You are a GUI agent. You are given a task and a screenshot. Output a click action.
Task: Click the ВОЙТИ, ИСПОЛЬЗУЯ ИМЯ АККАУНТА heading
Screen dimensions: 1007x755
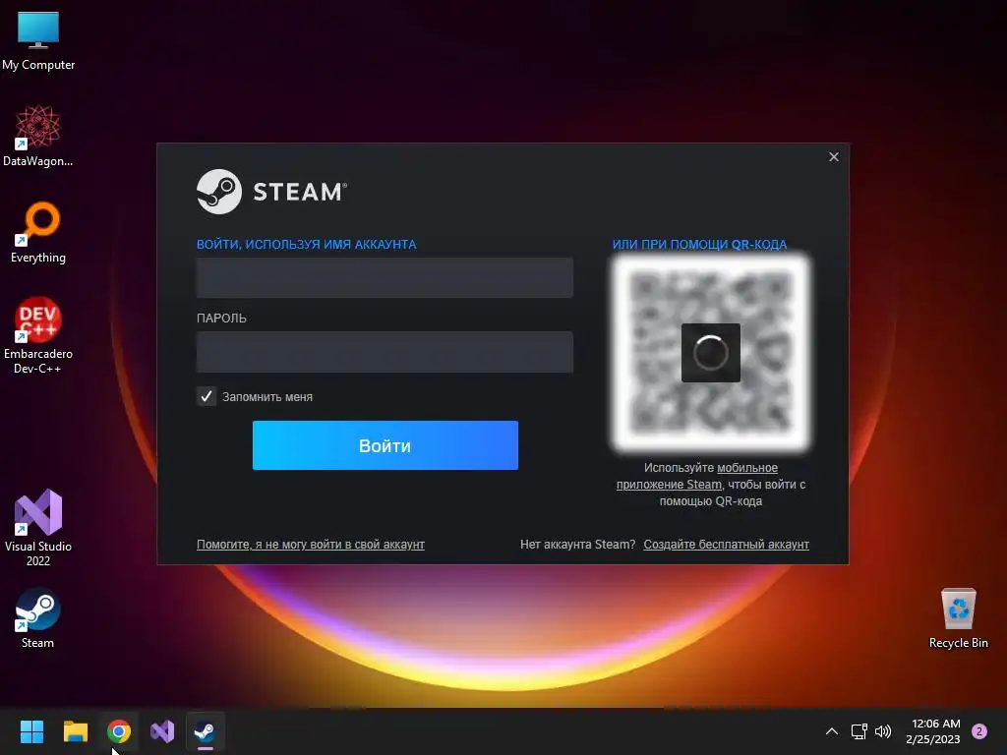[x=307, y=245]
